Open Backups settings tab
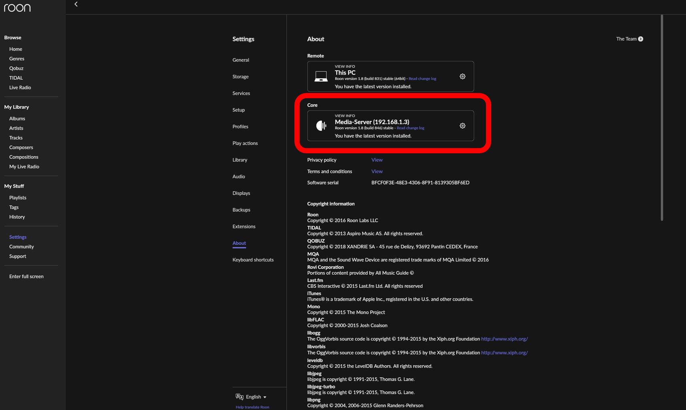Image resolution: width=686 pixels, height=410 pixels. 241,210
